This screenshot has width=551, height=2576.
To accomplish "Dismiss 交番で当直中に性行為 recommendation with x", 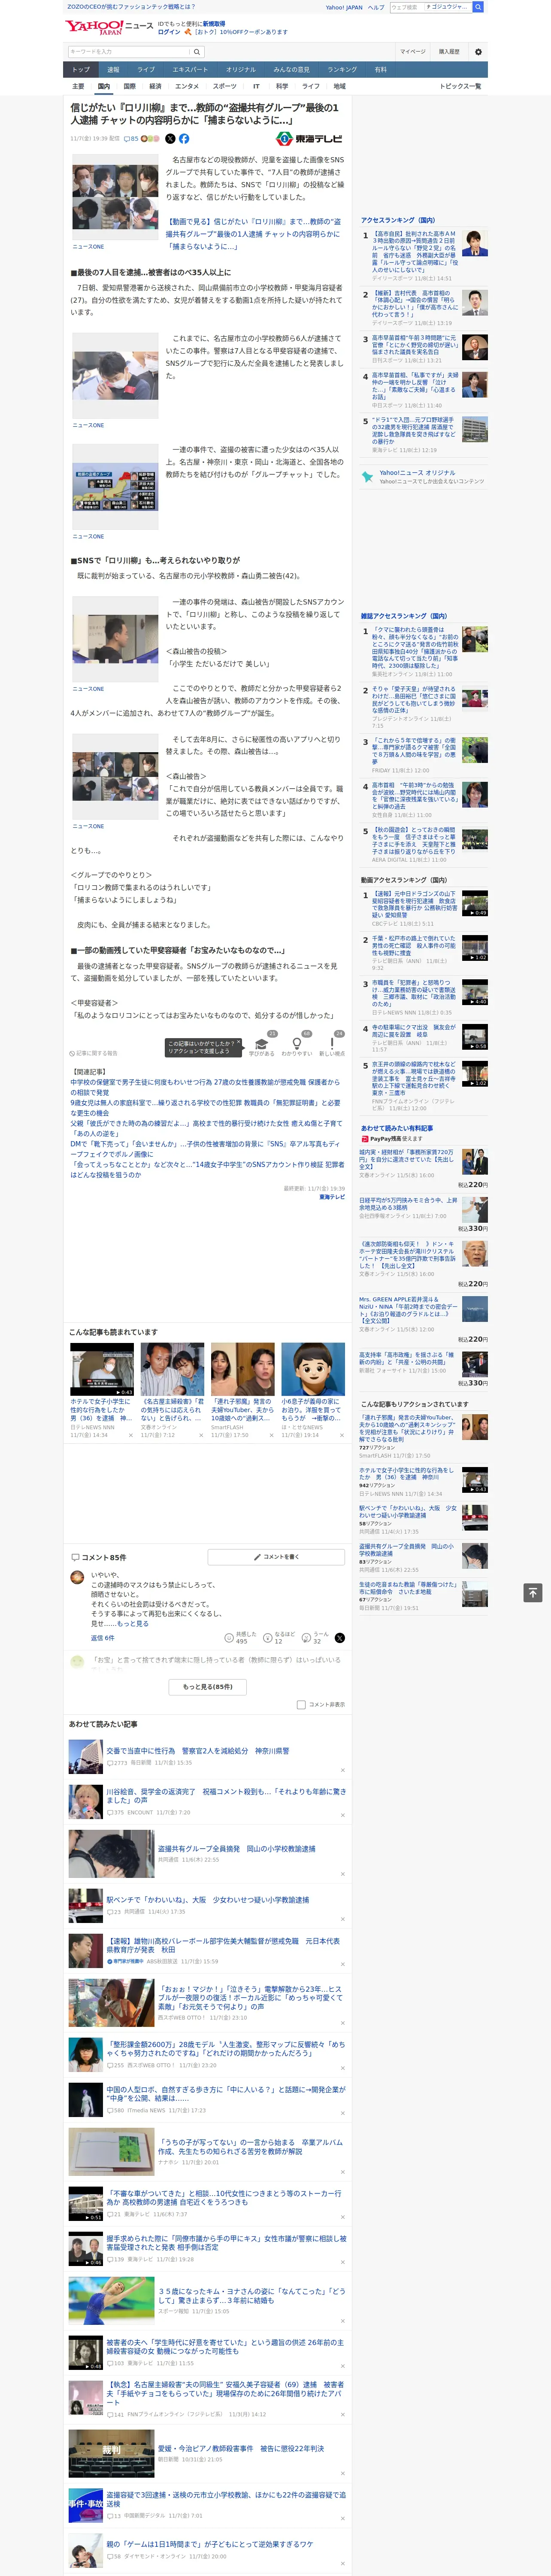I will tap(342, 1770).
